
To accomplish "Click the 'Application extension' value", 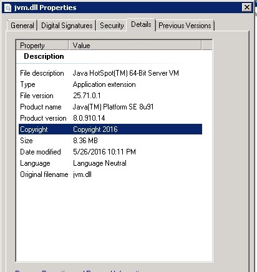I will coord(104,84).
